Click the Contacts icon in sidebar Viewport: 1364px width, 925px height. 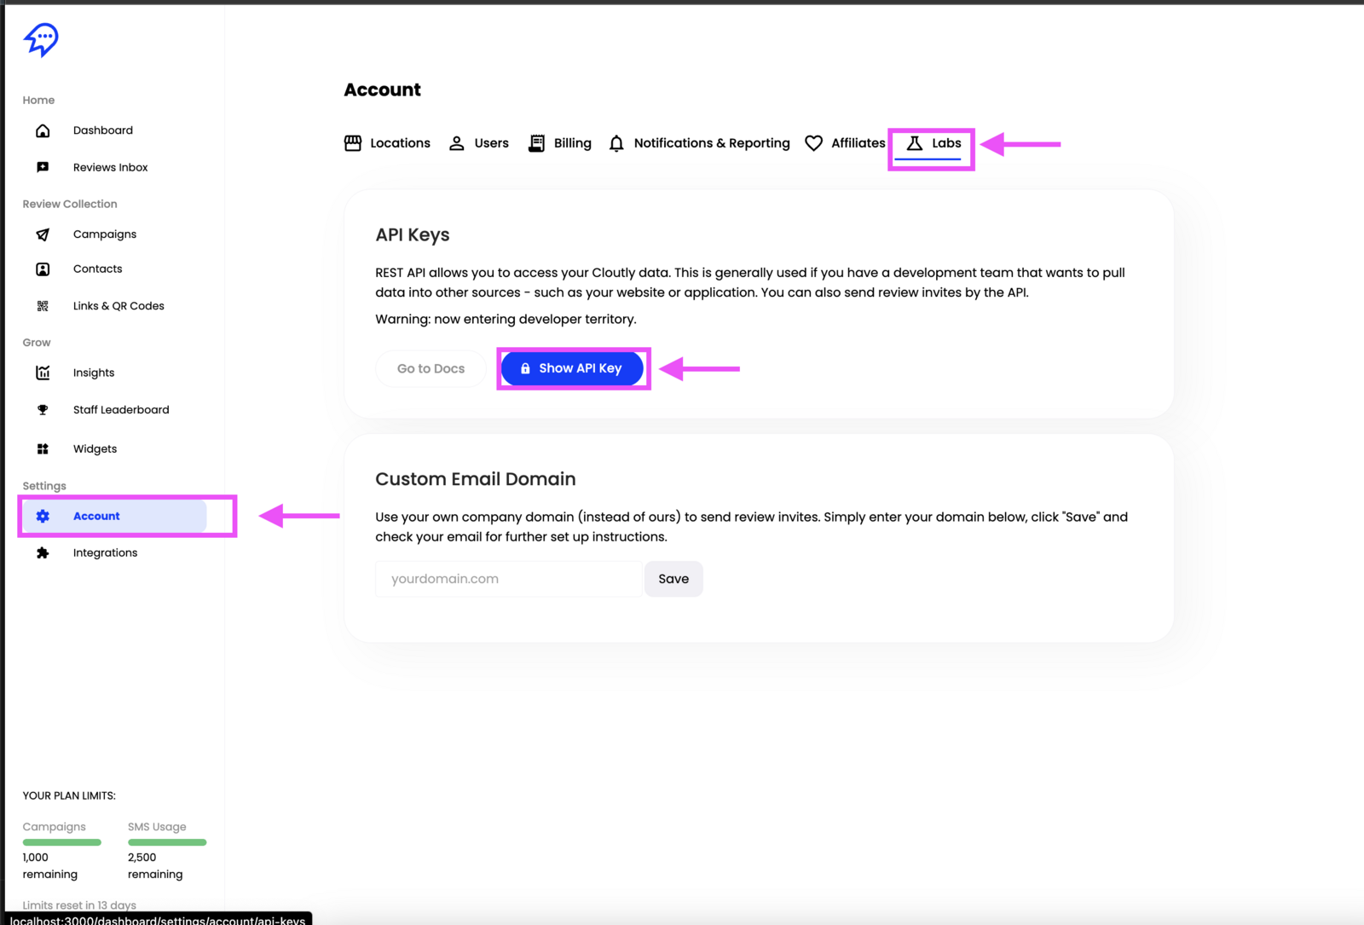point(43,269)
